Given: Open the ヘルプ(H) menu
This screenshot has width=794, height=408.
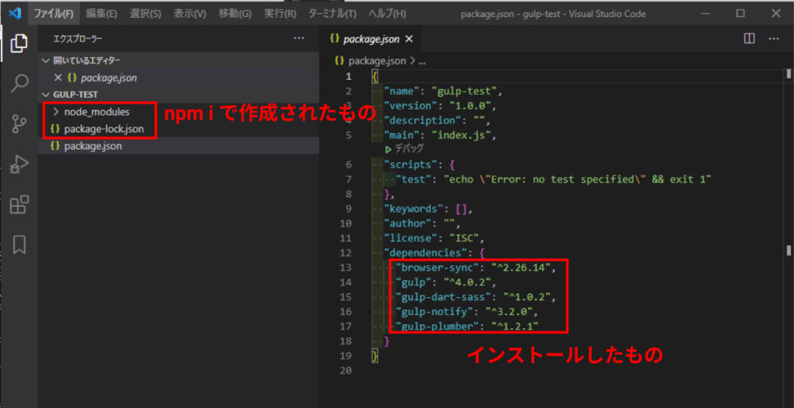Looking at the screenshot, I should pos(388,14).
